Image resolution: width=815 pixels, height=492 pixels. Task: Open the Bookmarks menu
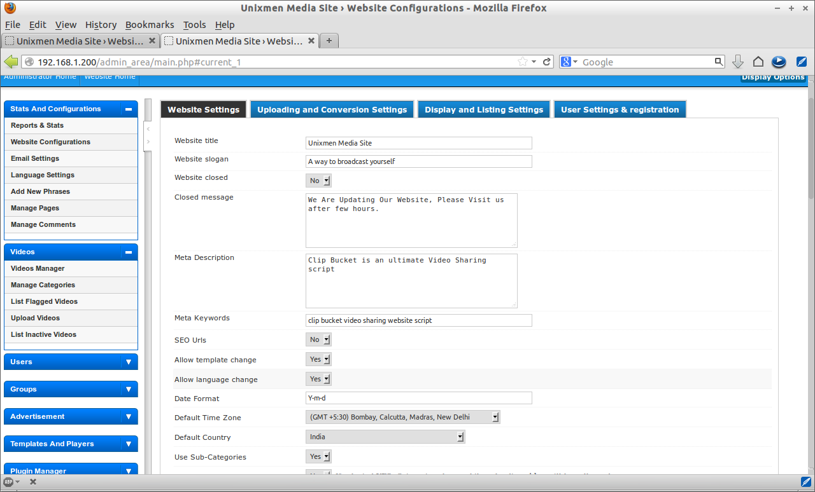point(150,25)
